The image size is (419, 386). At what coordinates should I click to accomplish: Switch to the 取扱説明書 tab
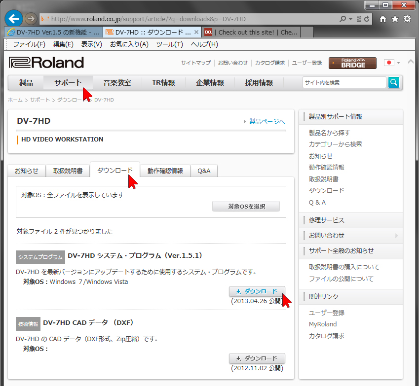pyautogui.click(x=68, y=171)
